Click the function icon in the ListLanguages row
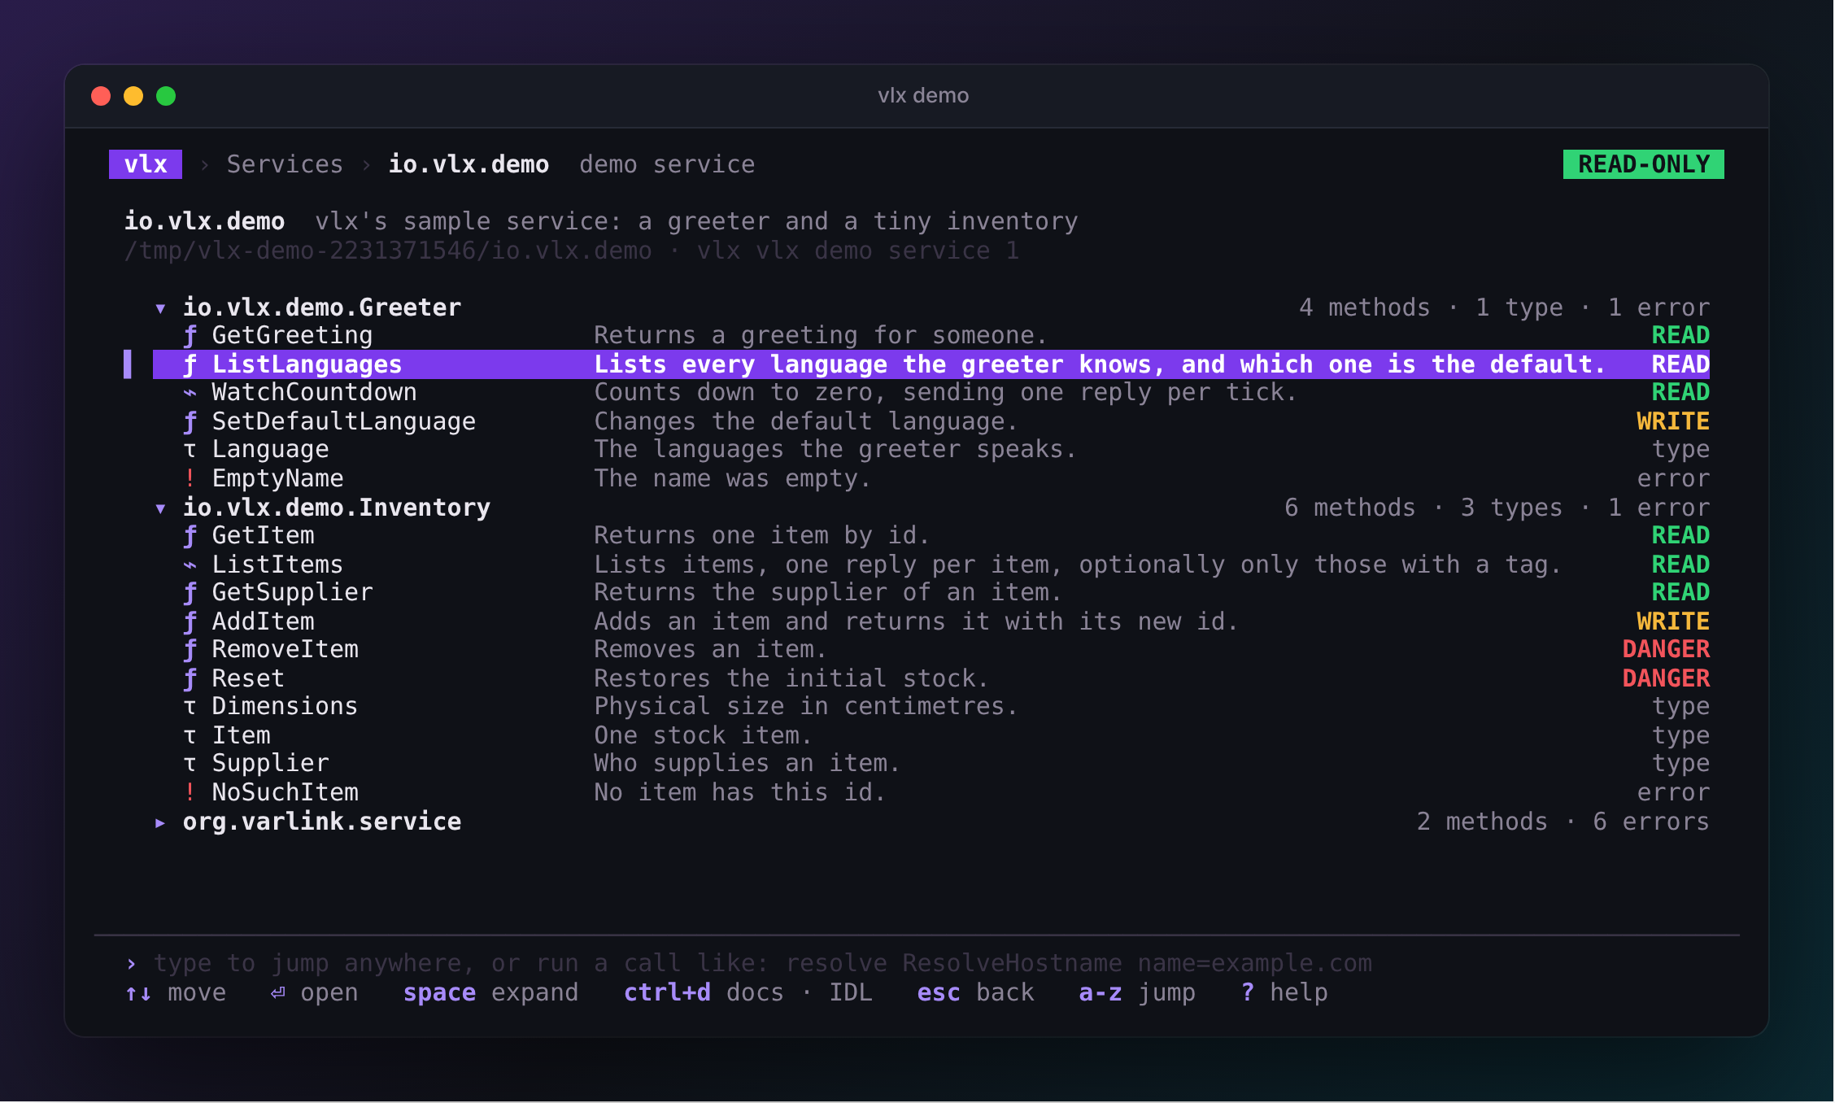 click(190, 364)
